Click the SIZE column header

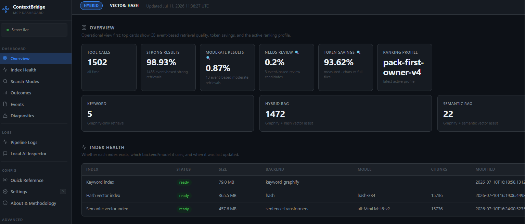(223, 169)
